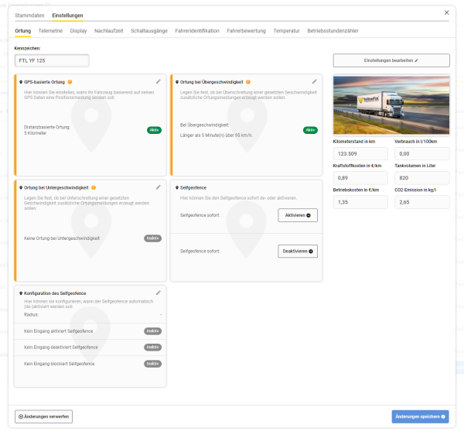Toggle Inaktiv badge for Keine Ortung bei Untergeschwindigkeit
Image resolution: width=464 pixels, height=435 pixels.
[x=153, y=238]
